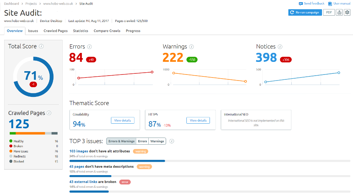
Task: Switch to the Issues tab
Action: pyautogui.click(x=33, y=31)
